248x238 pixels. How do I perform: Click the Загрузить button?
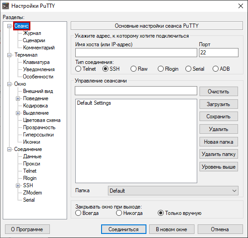(219, 104)
